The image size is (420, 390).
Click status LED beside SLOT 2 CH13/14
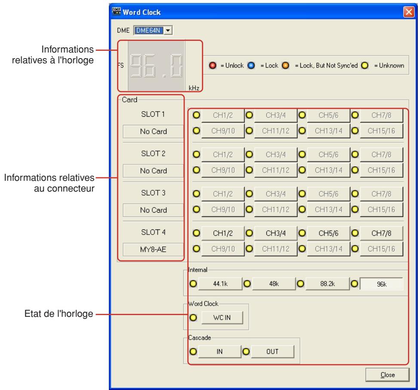point(302,170)
